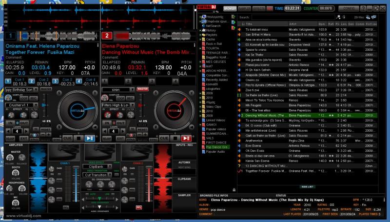Click the video crossfader green handle
The height and width of the screenshot is (222, 390).
click(x=99, y=199)
